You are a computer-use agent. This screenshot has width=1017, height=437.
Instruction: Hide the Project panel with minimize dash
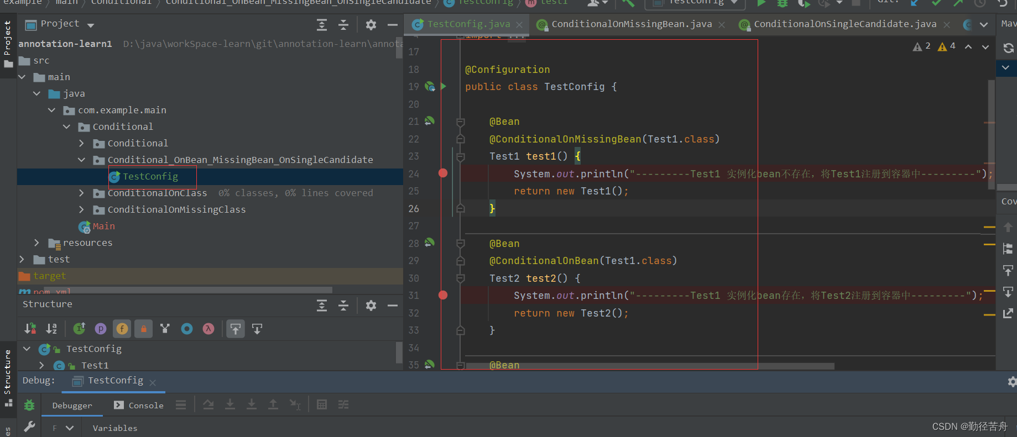coord(393,25)
